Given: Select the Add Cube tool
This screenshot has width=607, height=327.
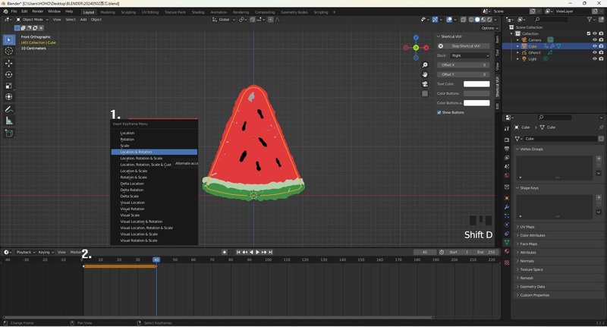Looking at the screenshot, I should (x=9, y=133).
